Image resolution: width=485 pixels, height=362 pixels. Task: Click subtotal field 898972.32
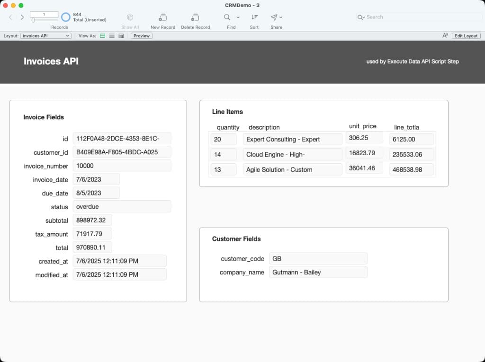(92, 220)
